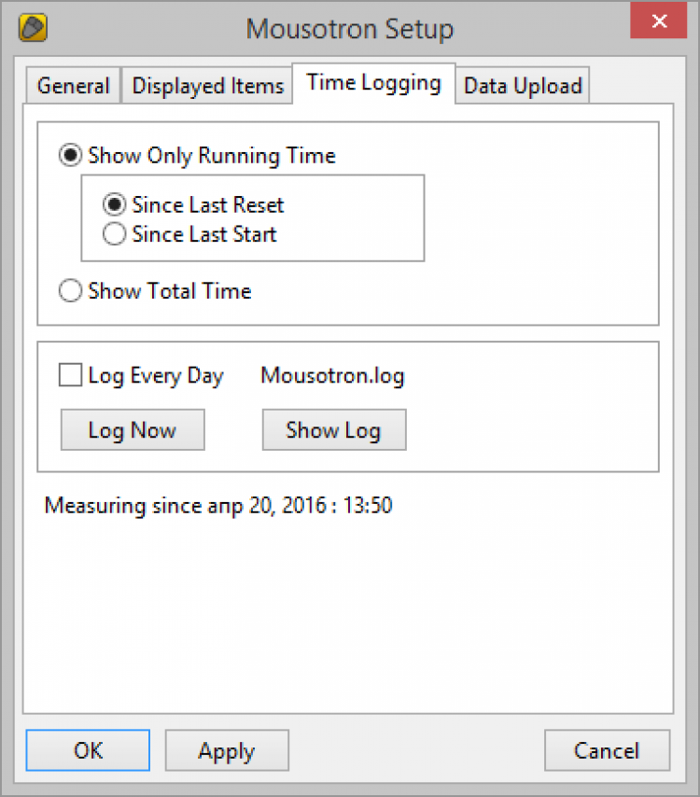Image resolution: width=700 pixels, height=797 pixels.
Task: Cancel the setup dialog
Action: pos(607,750)
